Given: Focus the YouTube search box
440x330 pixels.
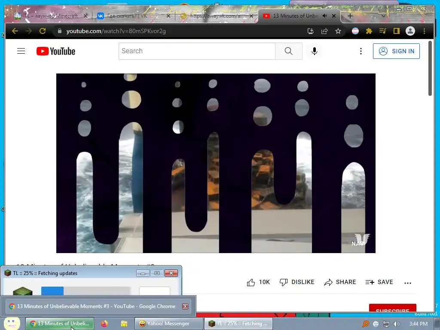Looking at the screenshot, I should (197, 51).
